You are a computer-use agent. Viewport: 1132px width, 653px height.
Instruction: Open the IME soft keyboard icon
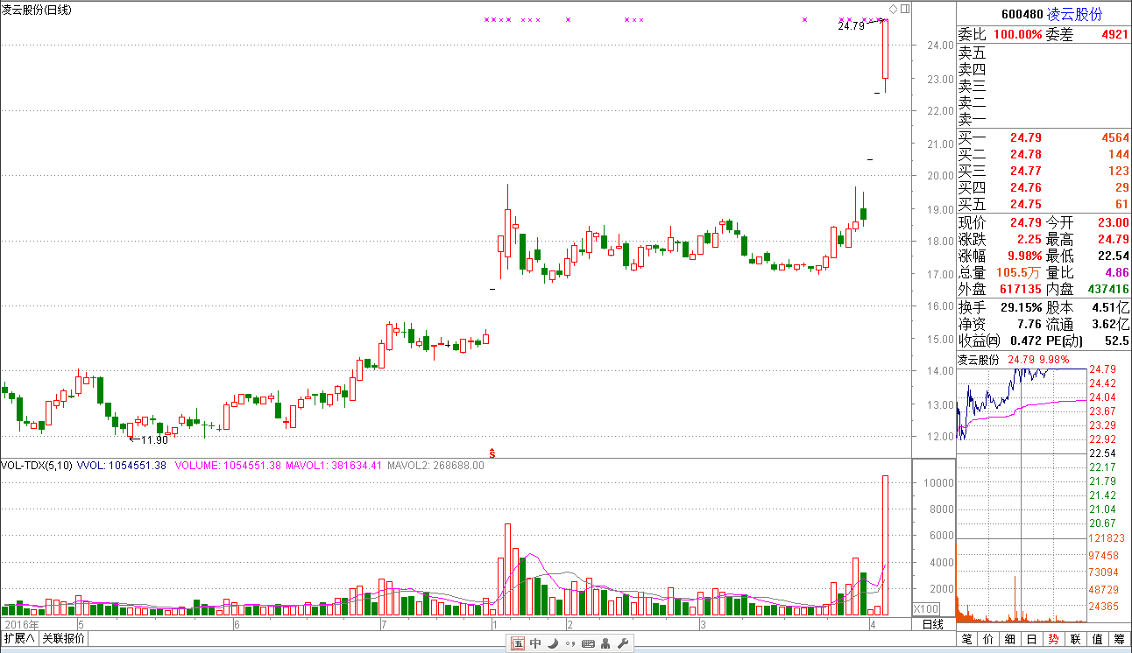point(588,643)
